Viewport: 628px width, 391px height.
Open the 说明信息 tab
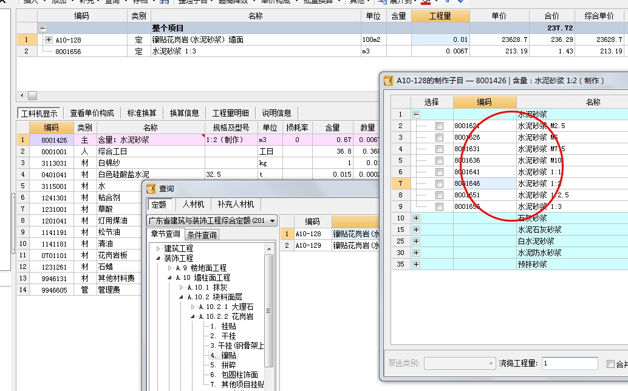click(x=276, y=114)
